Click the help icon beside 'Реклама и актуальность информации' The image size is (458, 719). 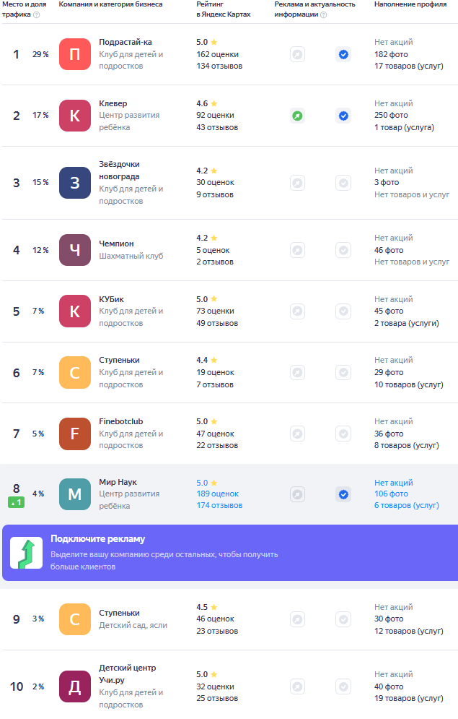(323, 14)
